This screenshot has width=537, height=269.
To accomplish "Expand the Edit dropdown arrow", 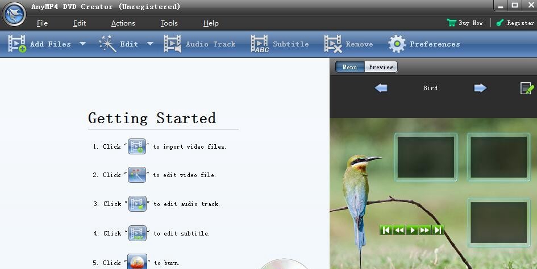I will point(150,44).
